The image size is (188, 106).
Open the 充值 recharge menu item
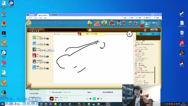(40, 18)
